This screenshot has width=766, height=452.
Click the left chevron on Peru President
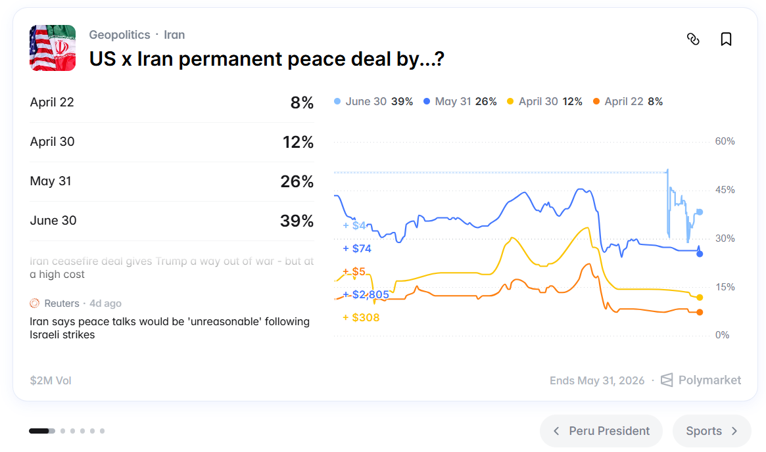pyautogui.click(x=556, y=431)
